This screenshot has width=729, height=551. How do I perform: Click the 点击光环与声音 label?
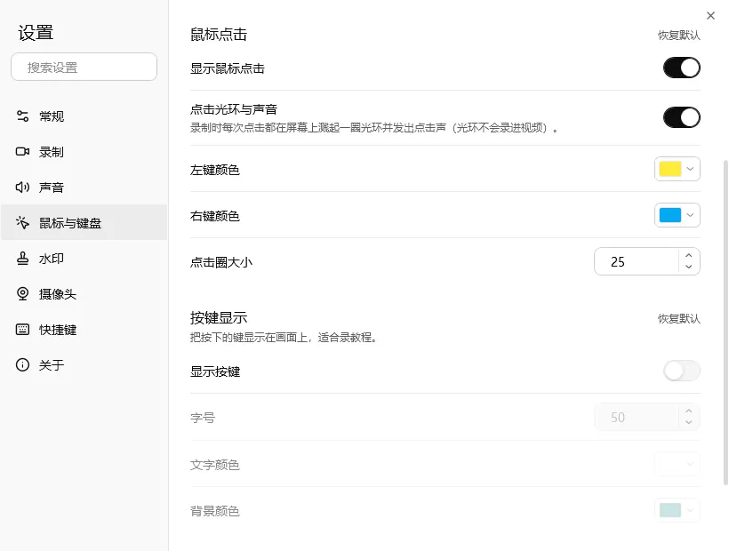point(234,109)
